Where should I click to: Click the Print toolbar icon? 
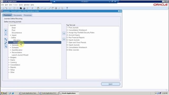[x=24, y=8]
